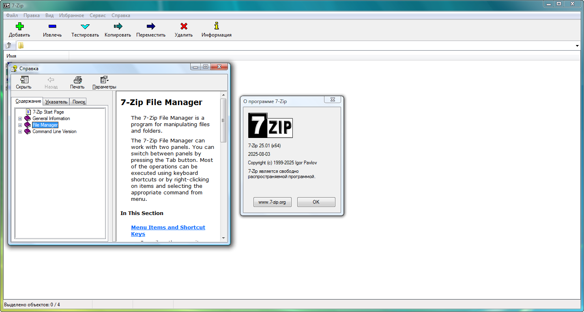Open the address bar dropdown arrow
The height and width of the screenshot is (312, 584).
click(578, 46)
